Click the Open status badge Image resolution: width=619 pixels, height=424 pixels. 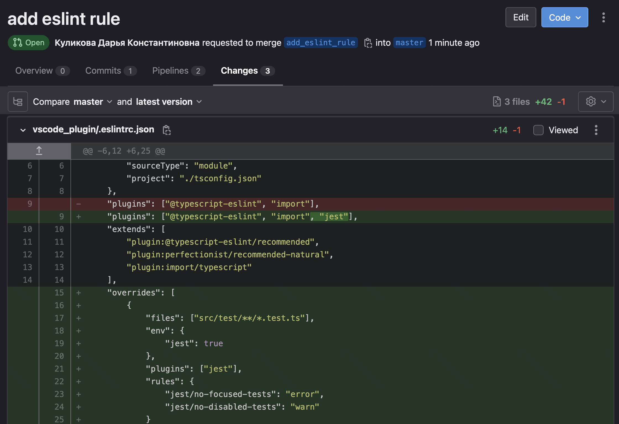[29, 42]
